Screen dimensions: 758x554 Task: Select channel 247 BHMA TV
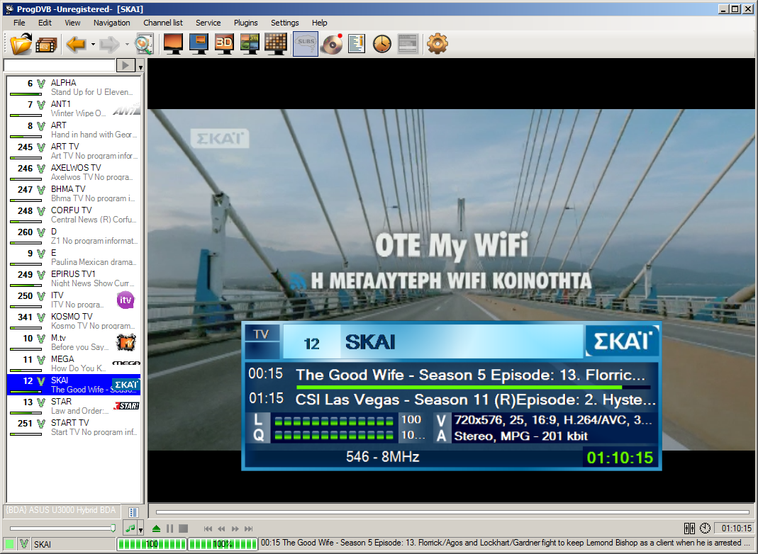click(74, 193)
